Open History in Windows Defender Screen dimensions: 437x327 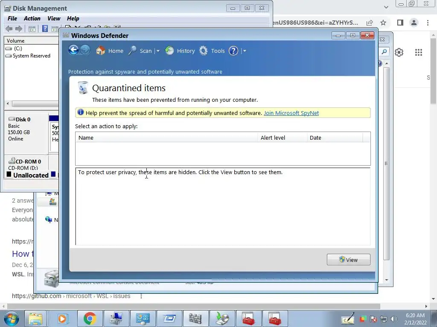[x=180, y=51]
